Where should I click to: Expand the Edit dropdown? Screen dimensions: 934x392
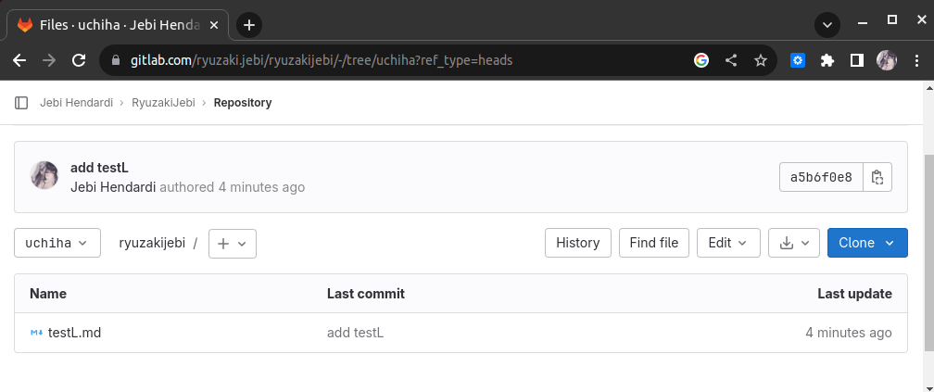728,243
